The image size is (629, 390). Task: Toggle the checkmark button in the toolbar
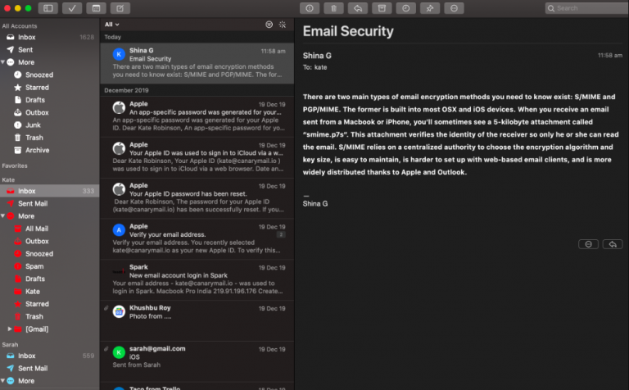pyautogui.click(x=71, y=8)
